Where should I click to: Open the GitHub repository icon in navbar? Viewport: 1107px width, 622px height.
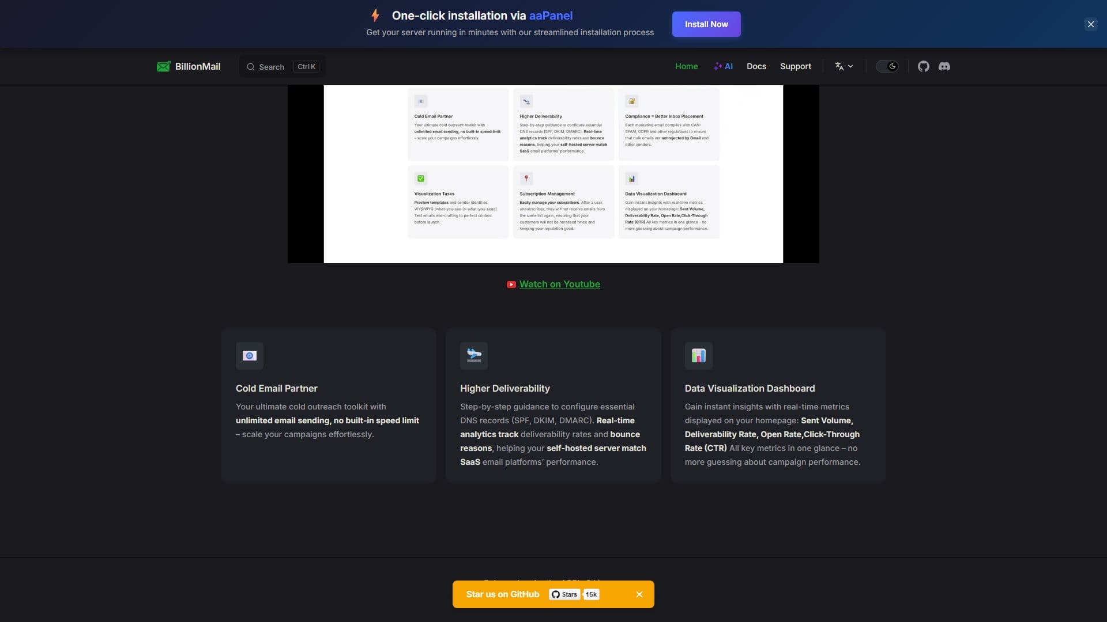[924, 66]
